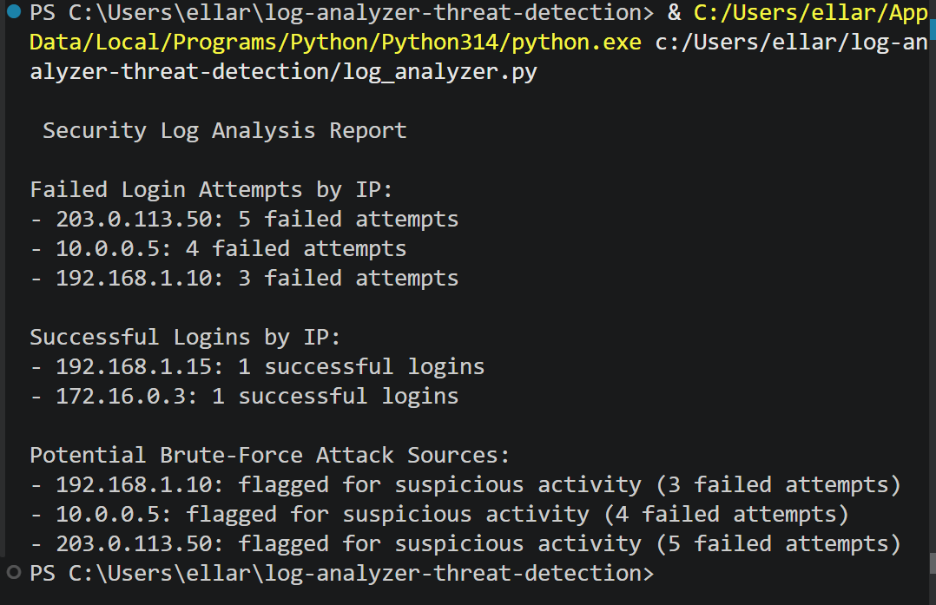Click the Security Log Analysis Report heading
Image resolution: width=936 pixels, height=605 pixels.
pos(224,130)
